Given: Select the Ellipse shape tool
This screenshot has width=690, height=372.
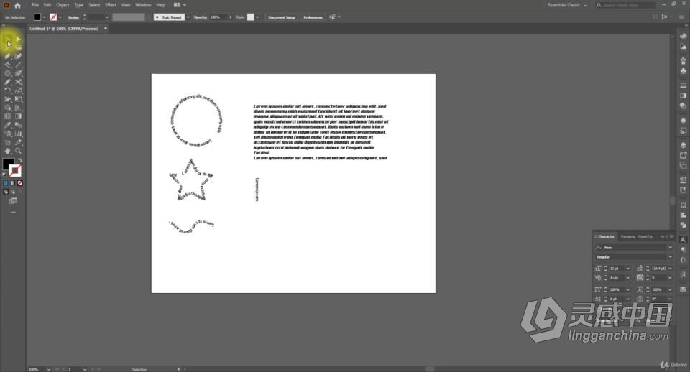Looking at the screenshot, I should [x=7, y=73].
